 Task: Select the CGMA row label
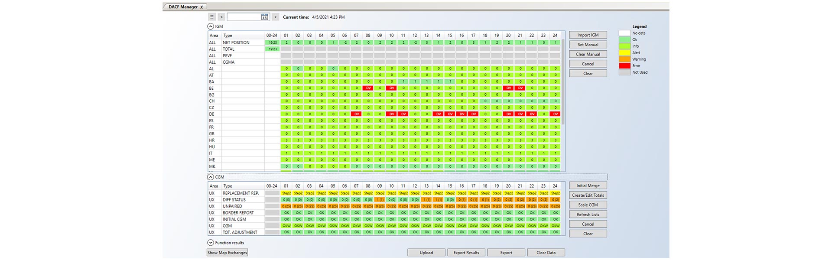click(x=228, y=62)
